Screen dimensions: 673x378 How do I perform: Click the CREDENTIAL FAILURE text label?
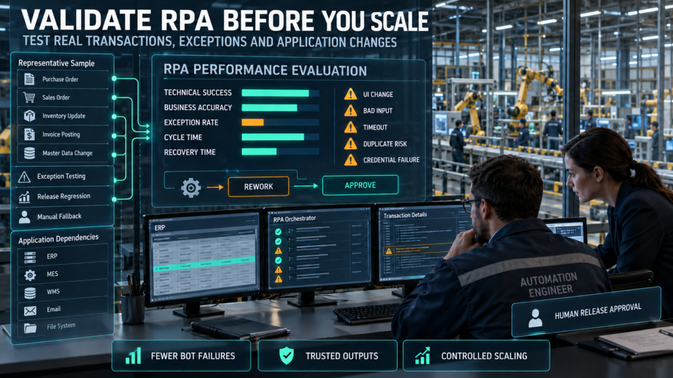click(x=391, y=160)
